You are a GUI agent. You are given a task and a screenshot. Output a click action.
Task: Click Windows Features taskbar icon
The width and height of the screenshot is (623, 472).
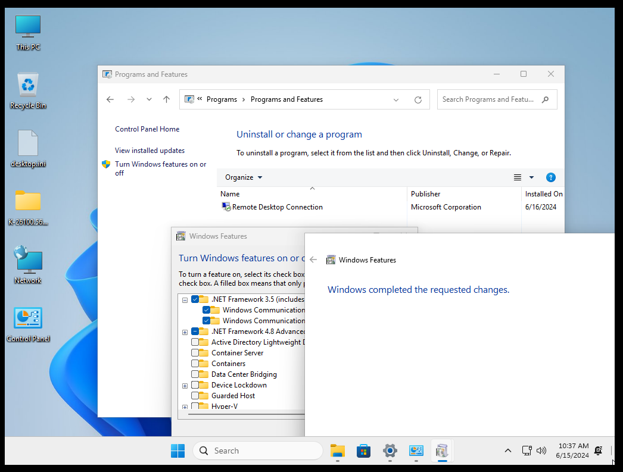[x=442, y=451]
